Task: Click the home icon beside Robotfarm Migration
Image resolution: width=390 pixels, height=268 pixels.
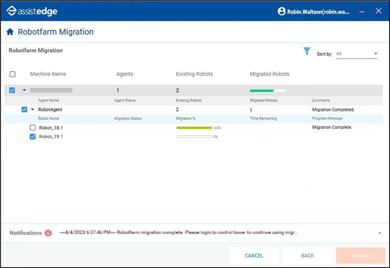Action: [10, 32]
